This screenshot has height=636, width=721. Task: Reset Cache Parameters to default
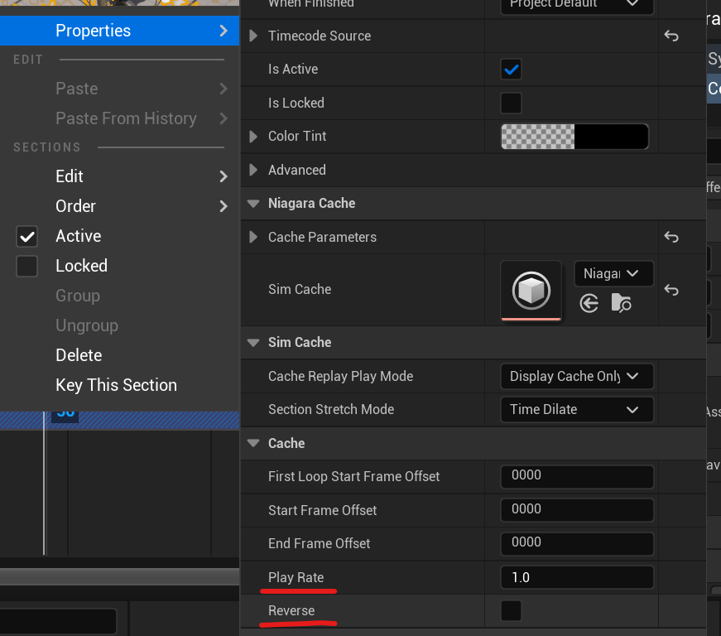pos(671,238)
